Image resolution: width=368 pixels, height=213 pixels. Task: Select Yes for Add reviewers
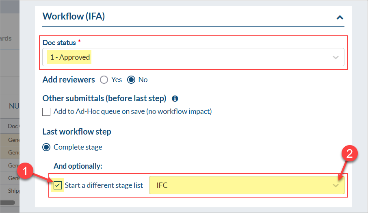coord(104,80)
